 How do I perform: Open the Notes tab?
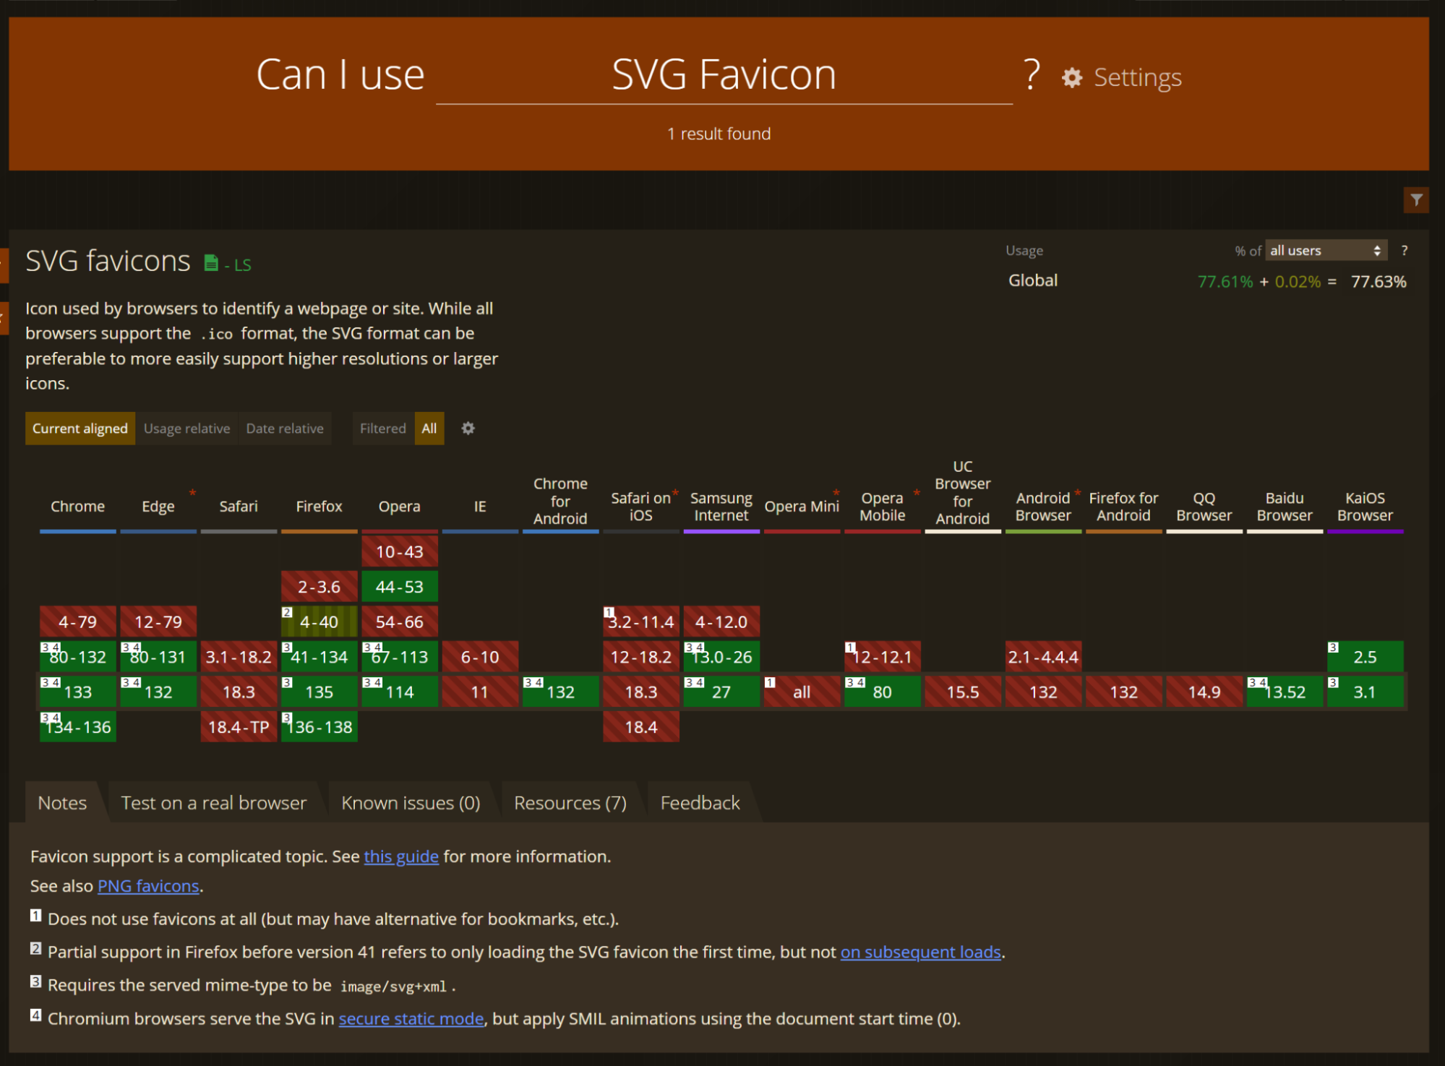point(62,803)
